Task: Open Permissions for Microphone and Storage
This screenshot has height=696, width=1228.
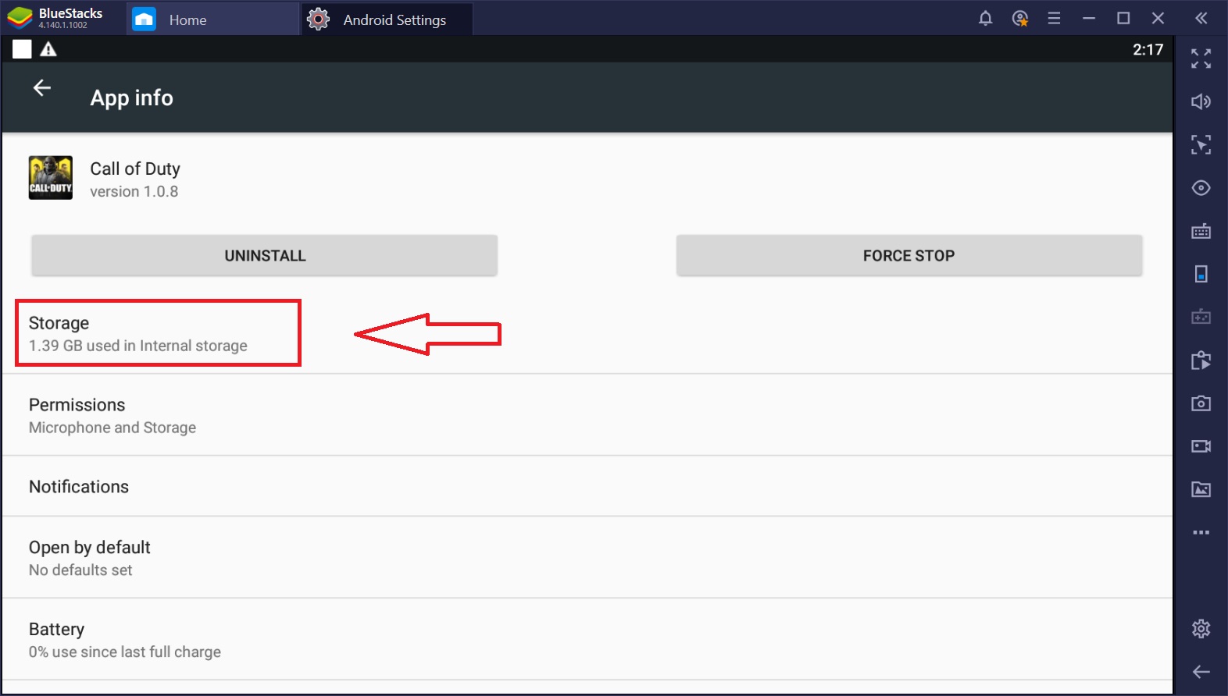Action: [587, 415]
